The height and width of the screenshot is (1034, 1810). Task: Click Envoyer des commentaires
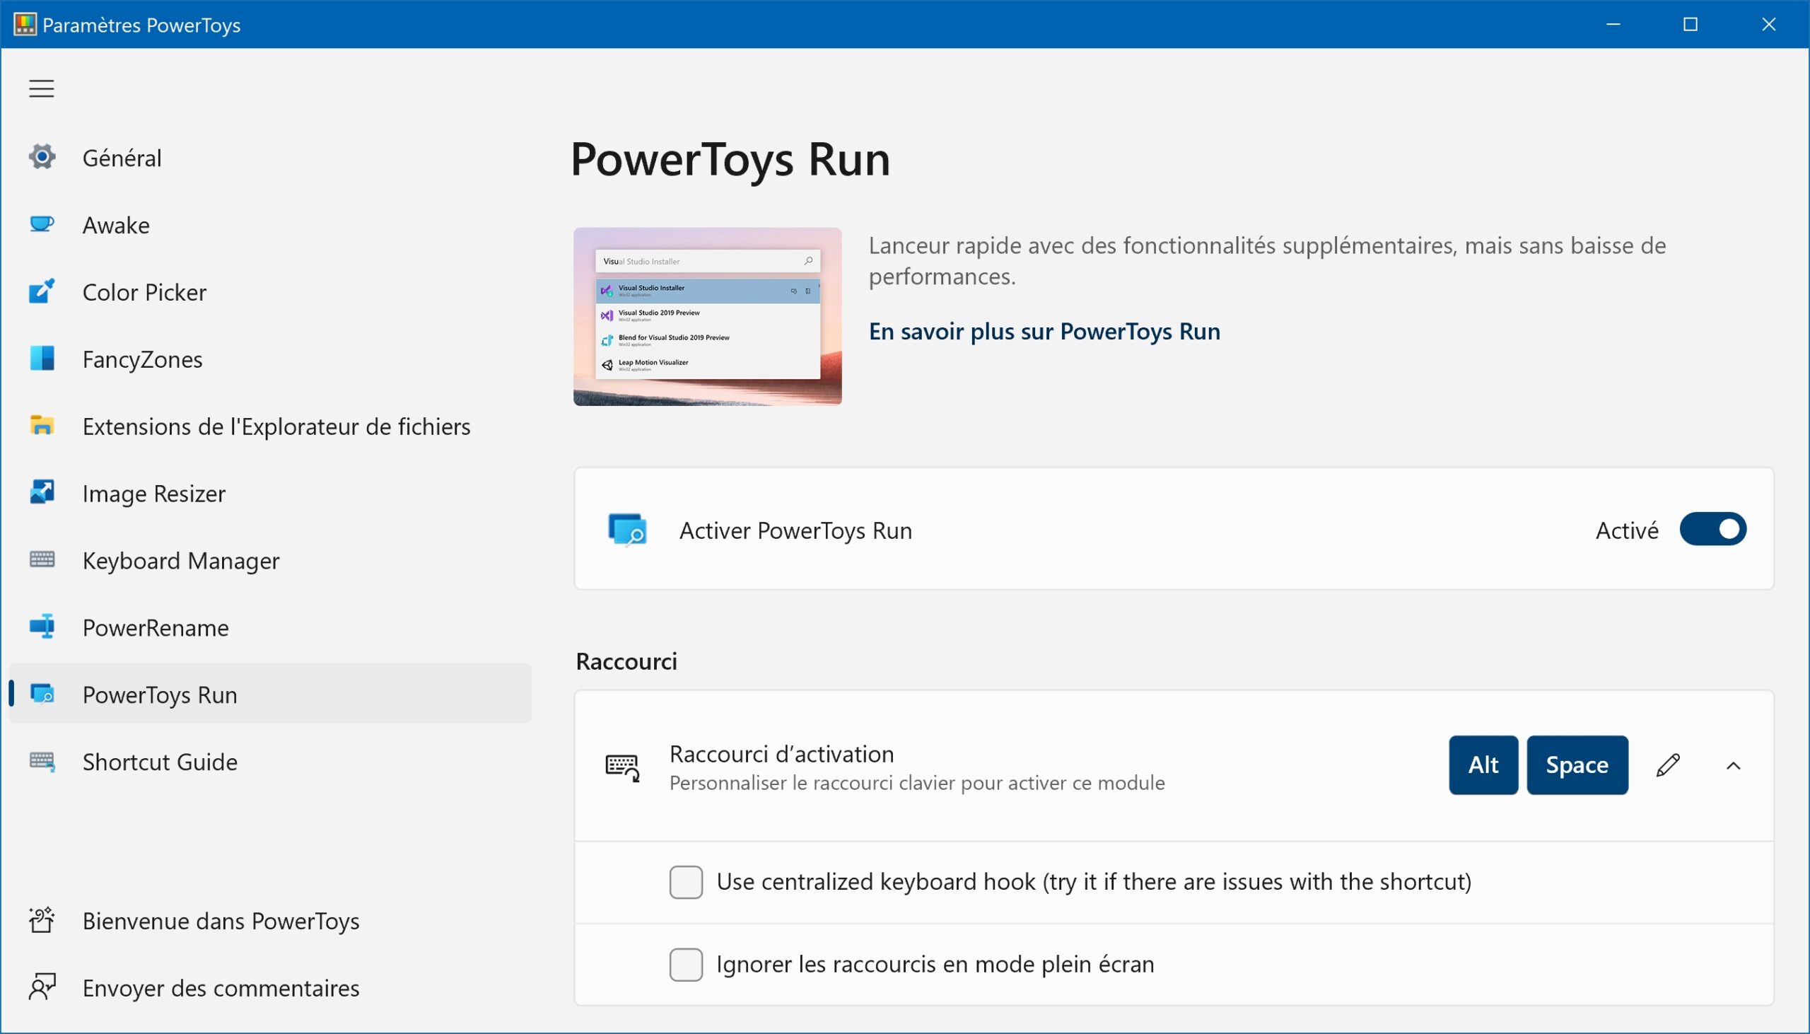269,987
